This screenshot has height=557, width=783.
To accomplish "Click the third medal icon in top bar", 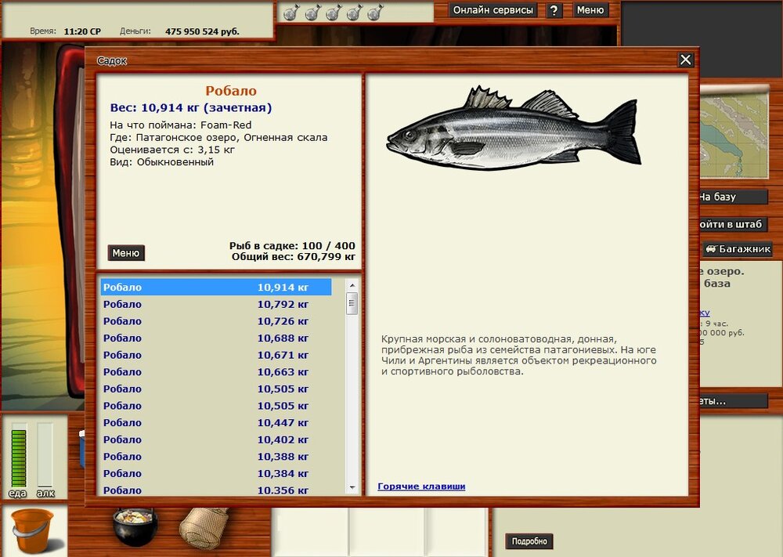I will pos(333,13).
